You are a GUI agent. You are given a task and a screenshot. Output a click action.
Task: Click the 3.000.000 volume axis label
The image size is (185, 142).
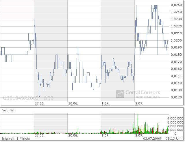175,122
